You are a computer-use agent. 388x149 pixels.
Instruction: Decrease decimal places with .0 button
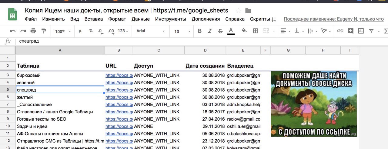point(101,31)
